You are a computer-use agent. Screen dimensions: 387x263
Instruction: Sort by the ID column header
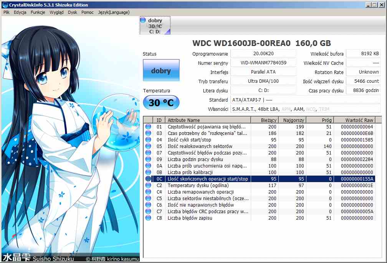[x=159, y=120]
